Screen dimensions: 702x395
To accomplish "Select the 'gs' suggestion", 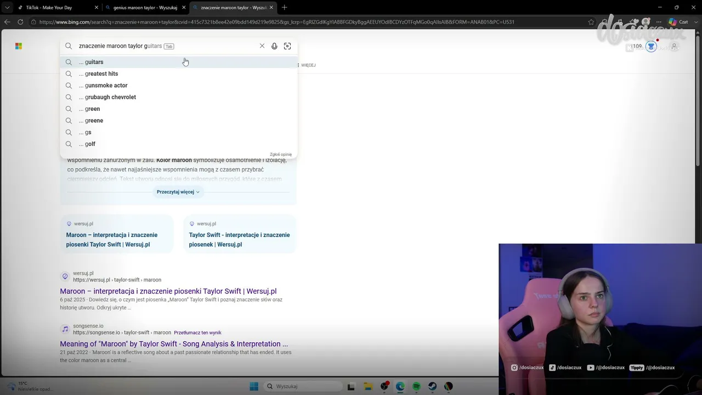I will pos(179,132).
